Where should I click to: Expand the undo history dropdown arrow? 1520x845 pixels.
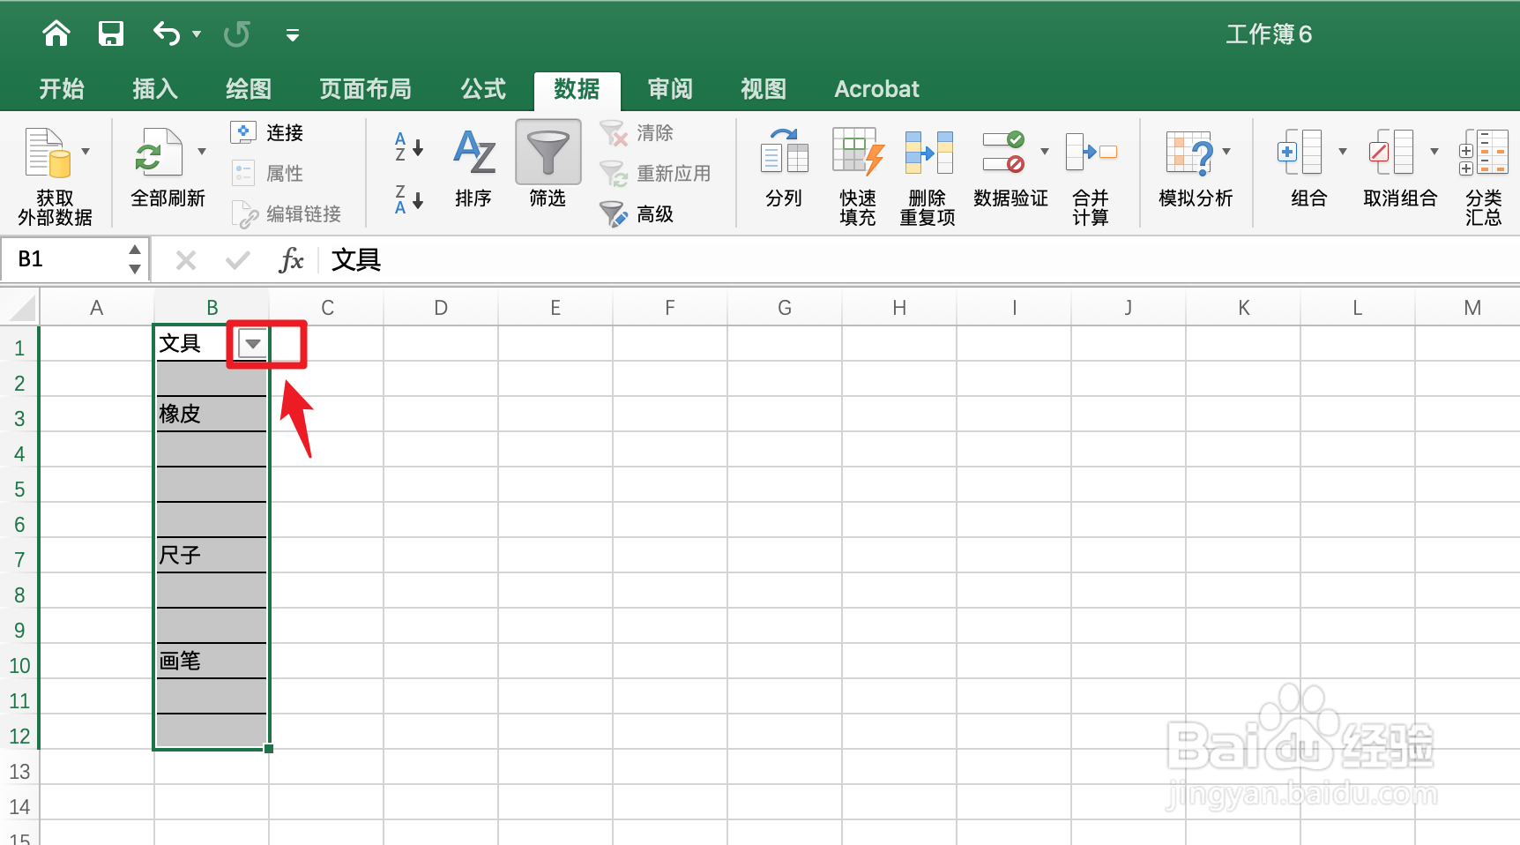click(196, 34)
